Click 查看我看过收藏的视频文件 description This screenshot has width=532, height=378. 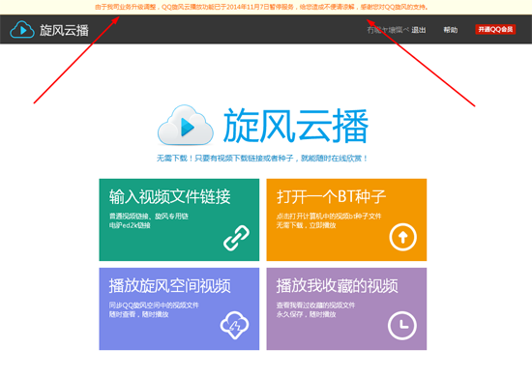315,305
